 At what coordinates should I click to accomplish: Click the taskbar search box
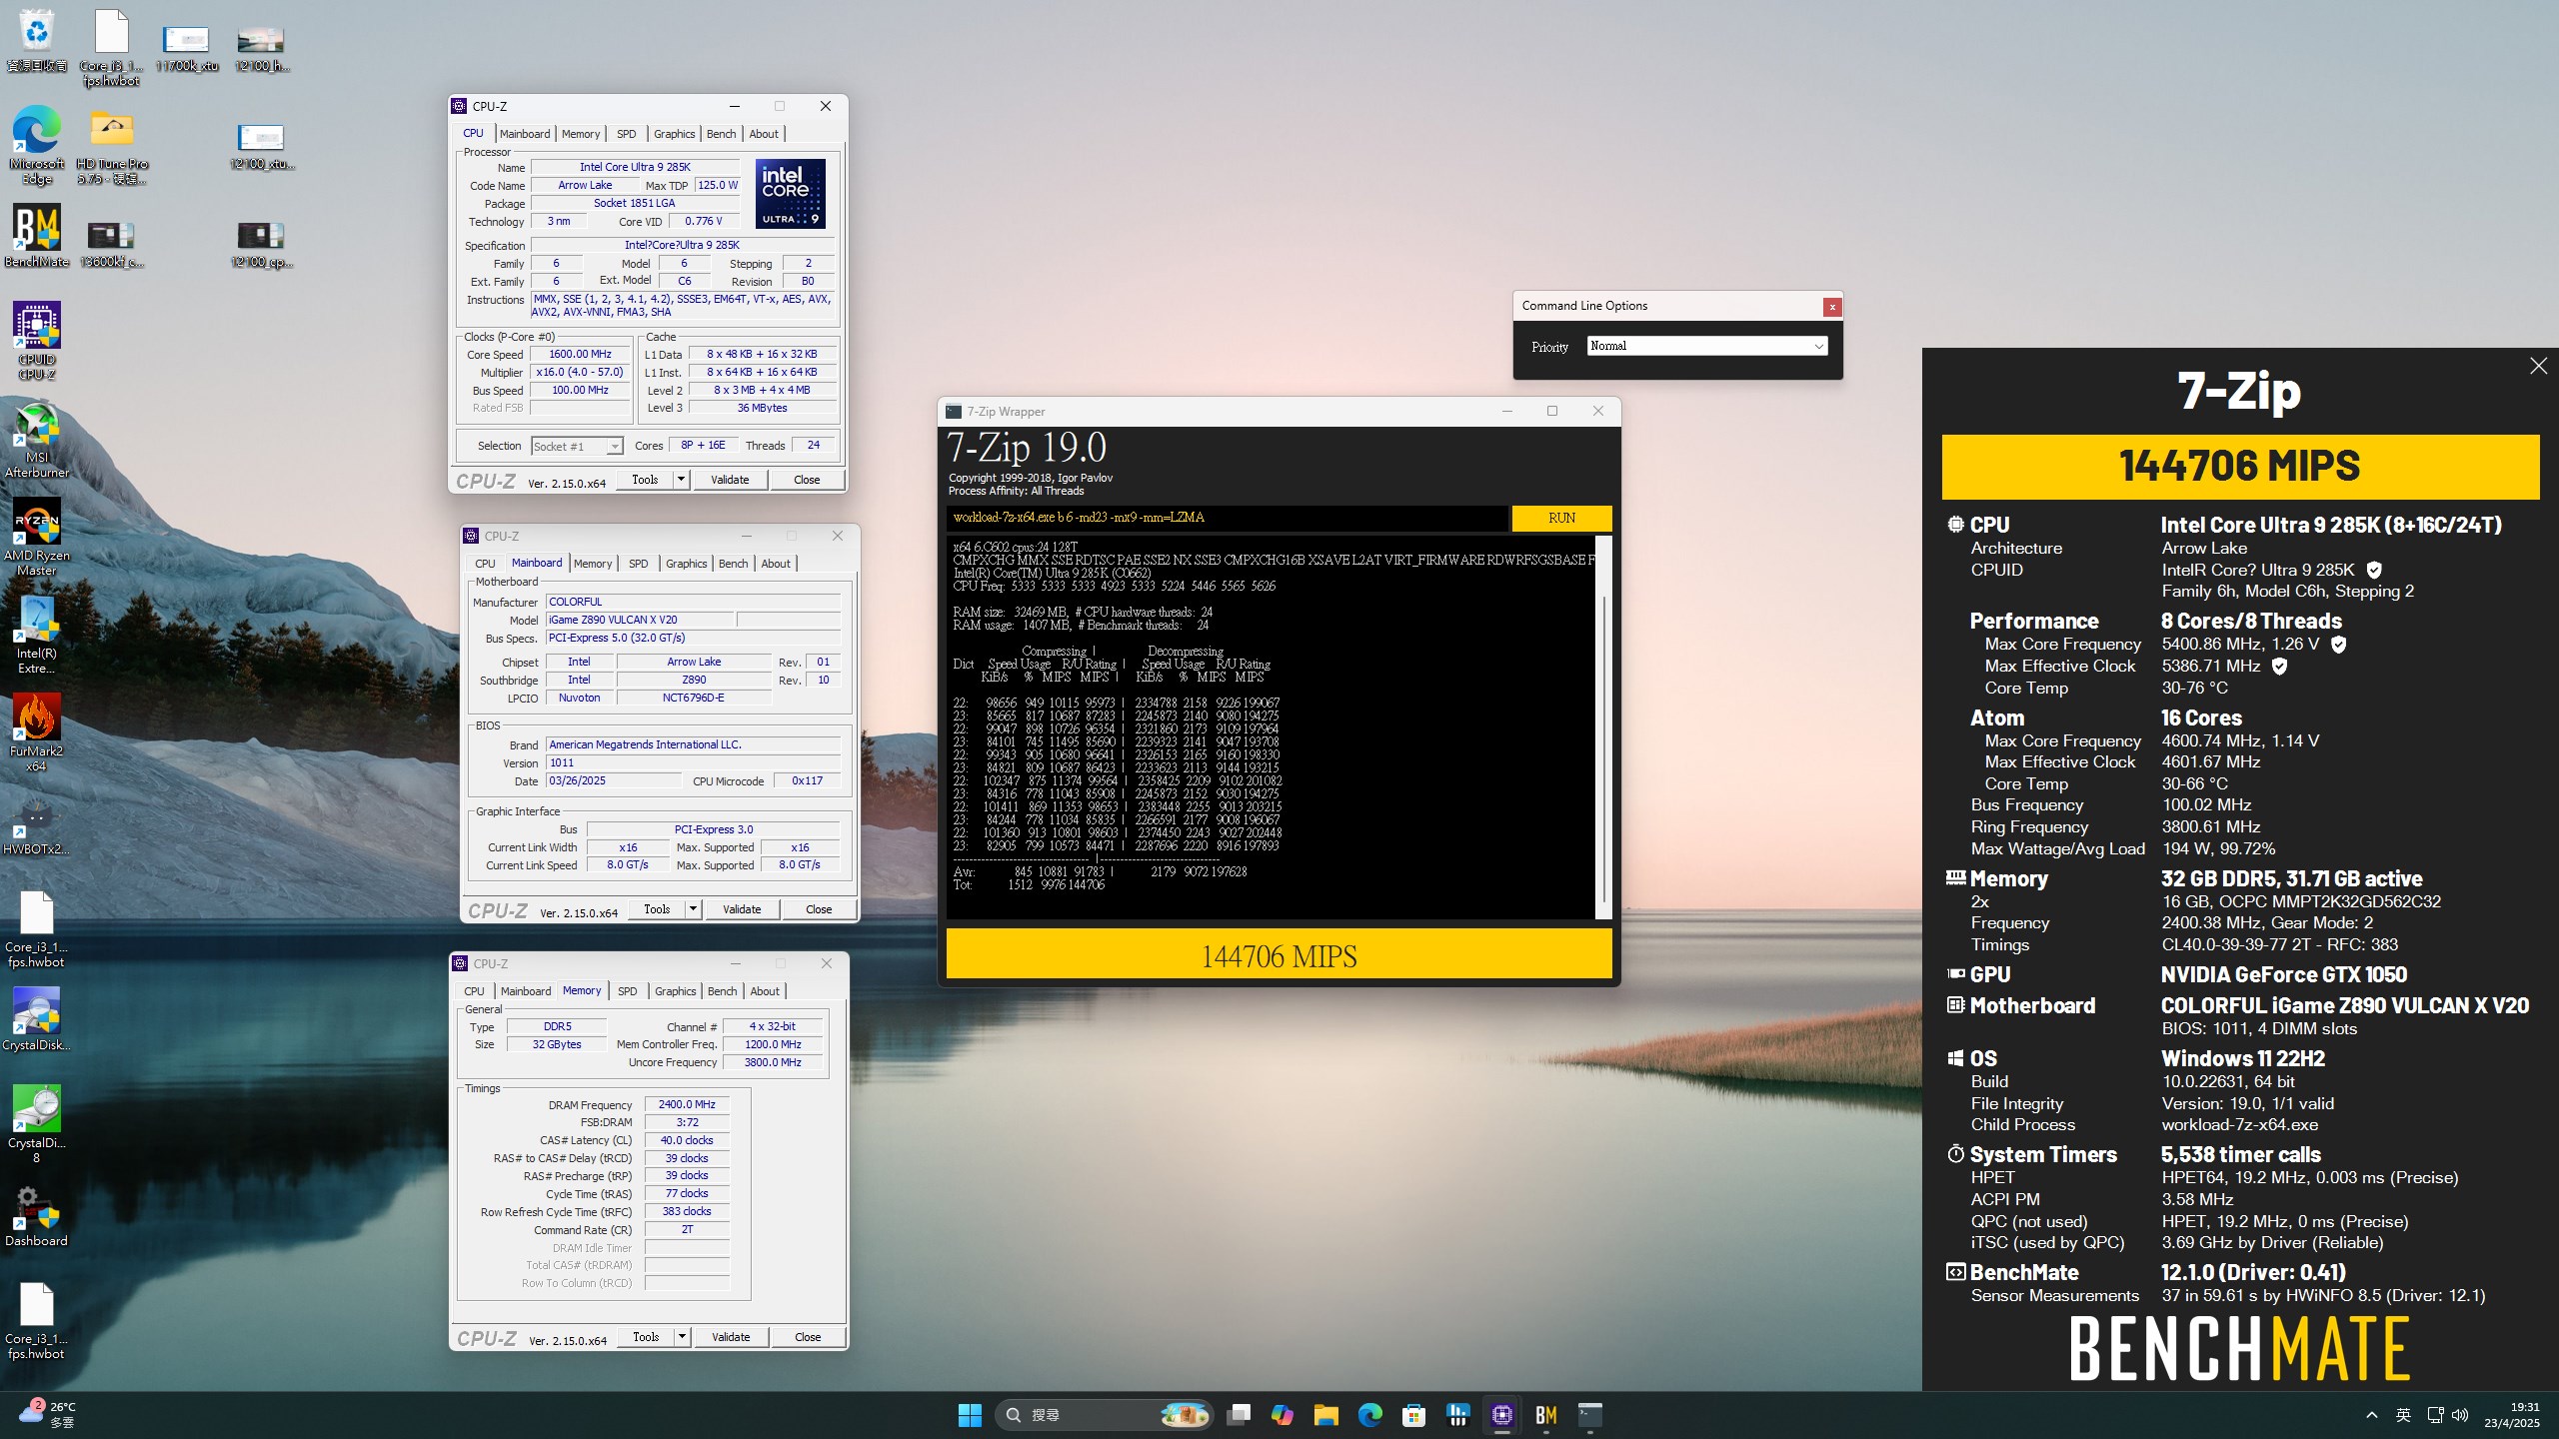pos(1105,1415)
